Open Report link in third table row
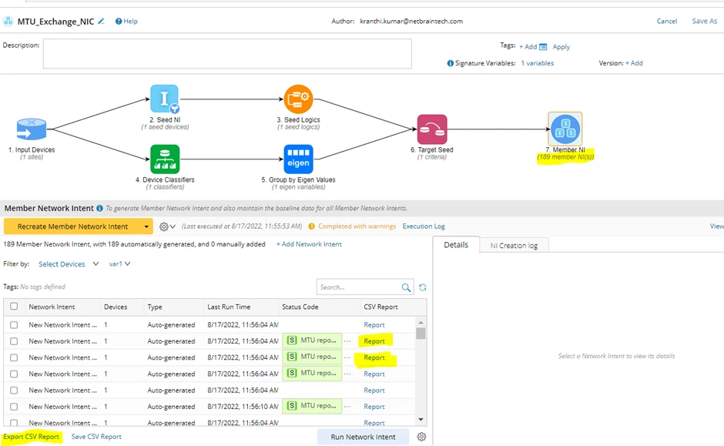Image resolution: width=724 pixels, height=446 pixels. tap(374, 358)
